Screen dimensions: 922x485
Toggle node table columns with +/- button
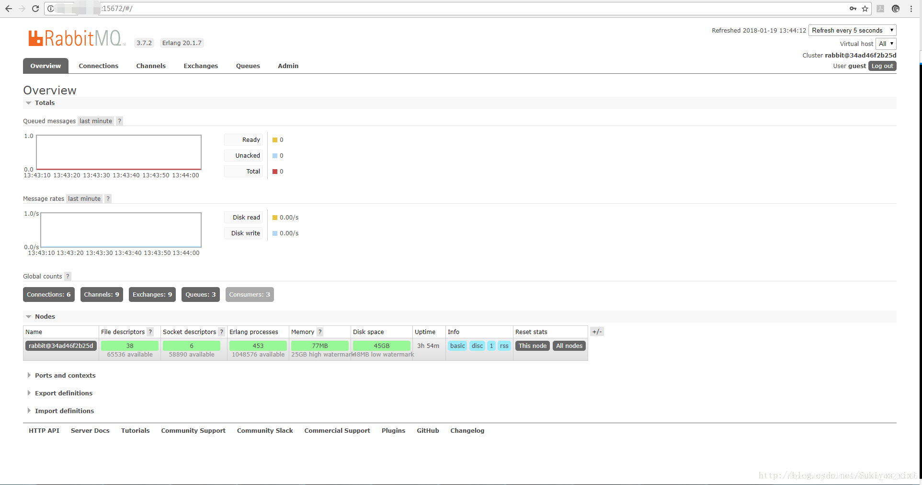(597, 332)
